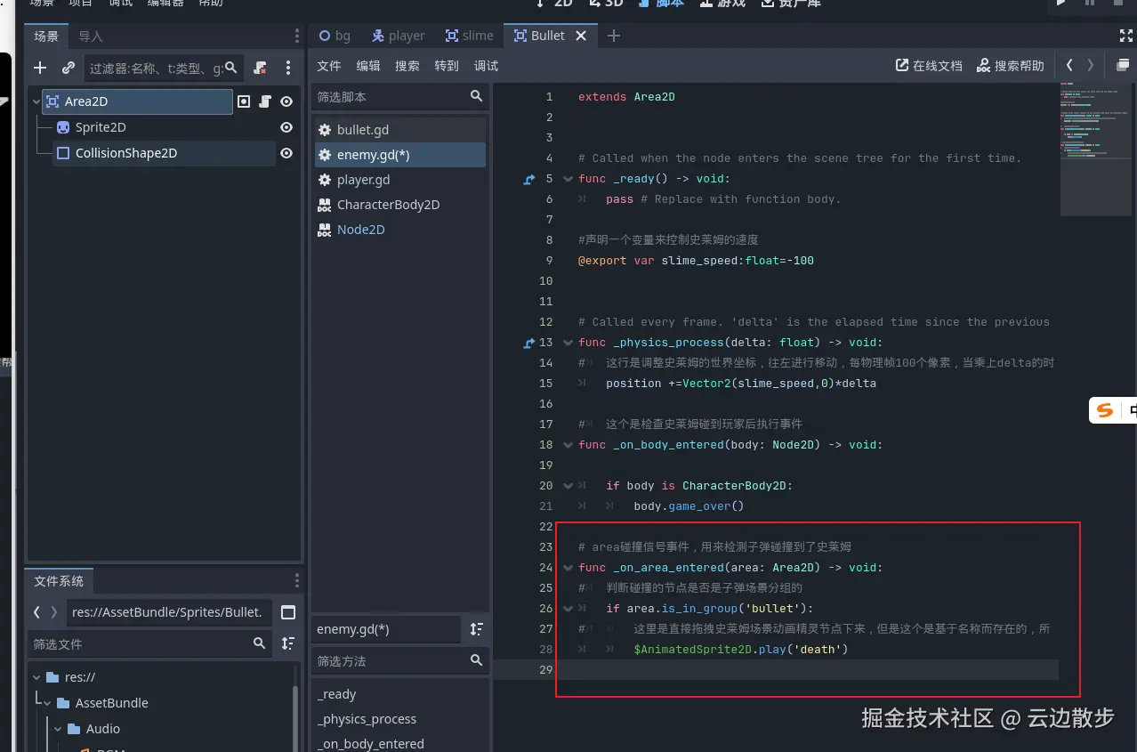Hide the Sprite2D node
The height and width of the screenshot is (752, 1137).
tap(286, 127)
